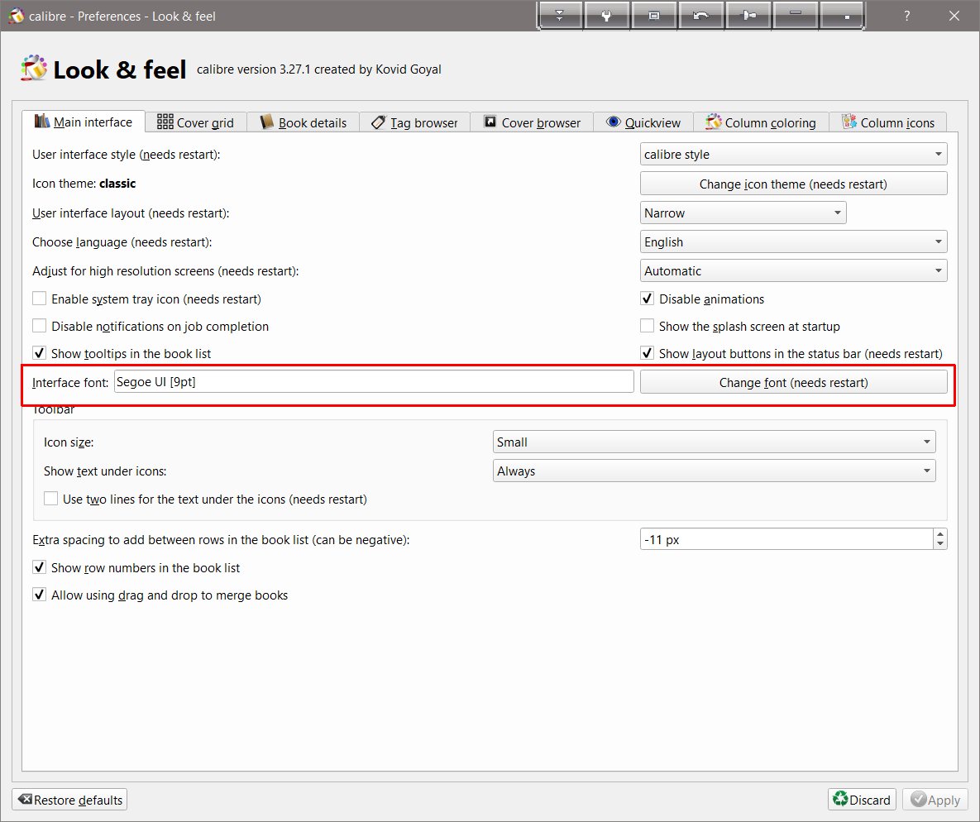Check Use two lines for icon text
The width and height of the screenshot is (980, 822).
pyautogui.click(x=50, y=499)
